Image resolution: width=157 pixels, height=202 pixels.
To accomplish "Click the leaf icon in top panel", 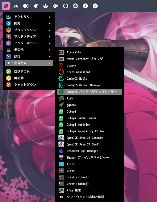I will point(36,6).
